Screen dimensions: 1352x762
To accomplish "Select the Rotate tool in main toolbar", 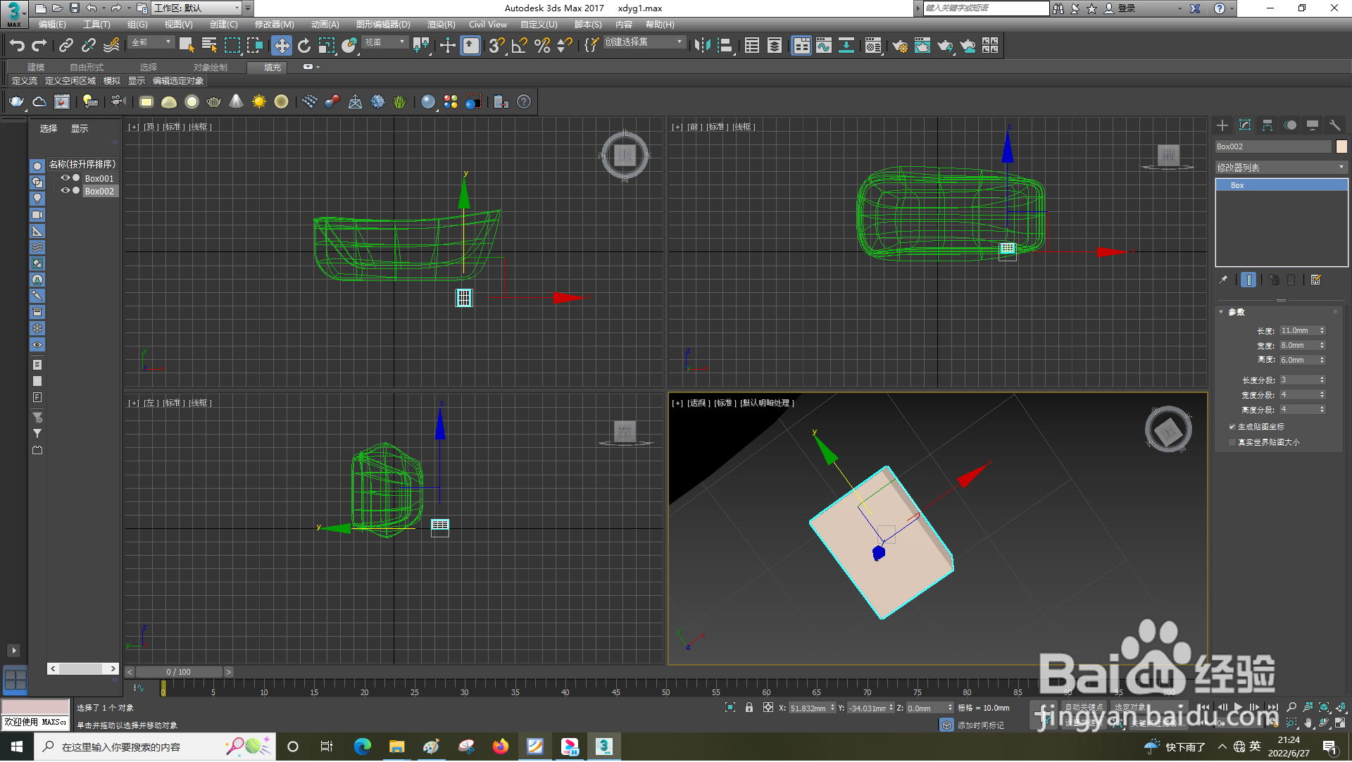I will [x=304, y=46].
